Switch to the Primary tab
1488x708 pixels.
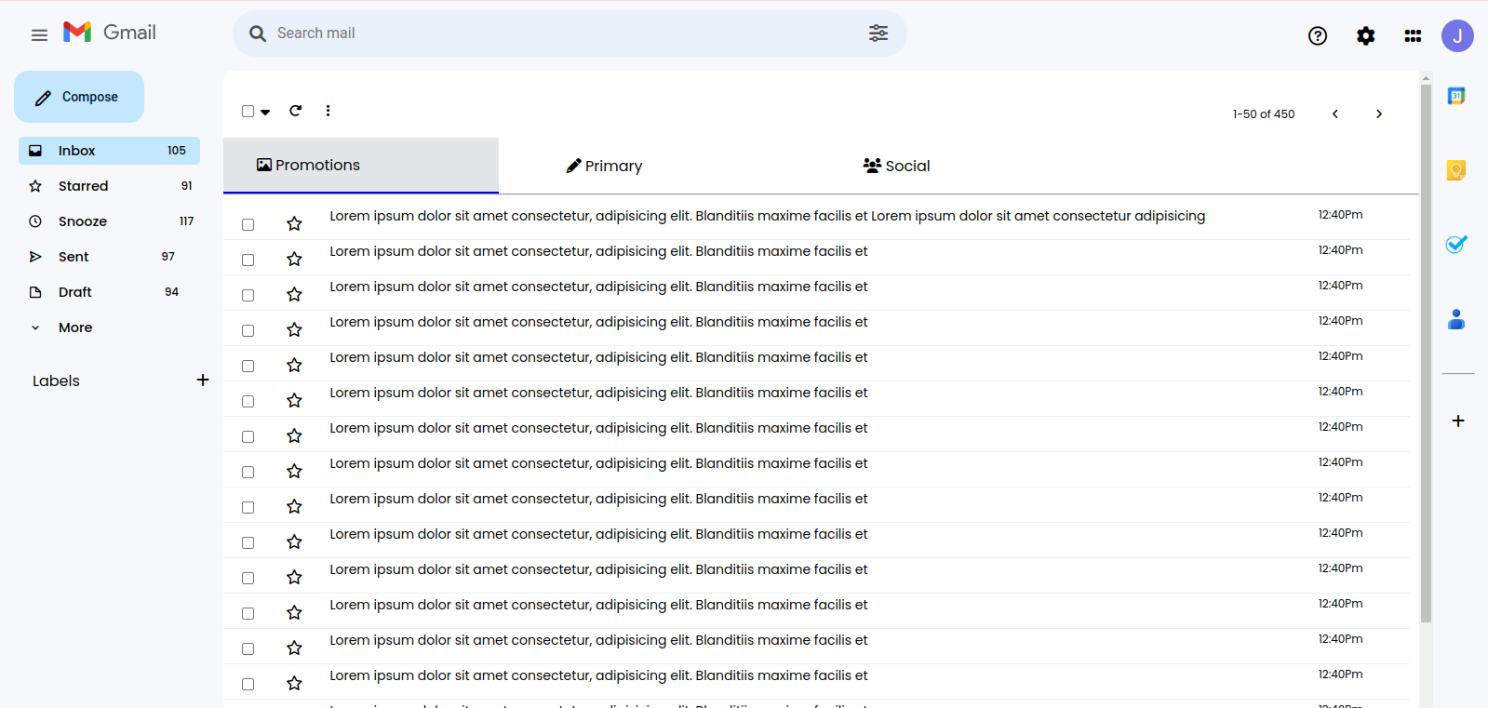click(x=605, y=166)
